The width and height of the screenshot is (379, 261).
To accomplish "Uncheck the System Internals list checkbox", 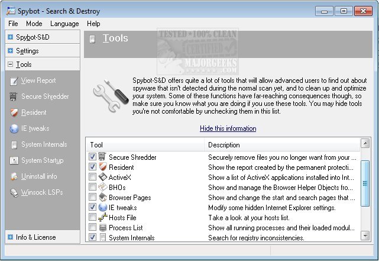I will (x=92, y=237).
